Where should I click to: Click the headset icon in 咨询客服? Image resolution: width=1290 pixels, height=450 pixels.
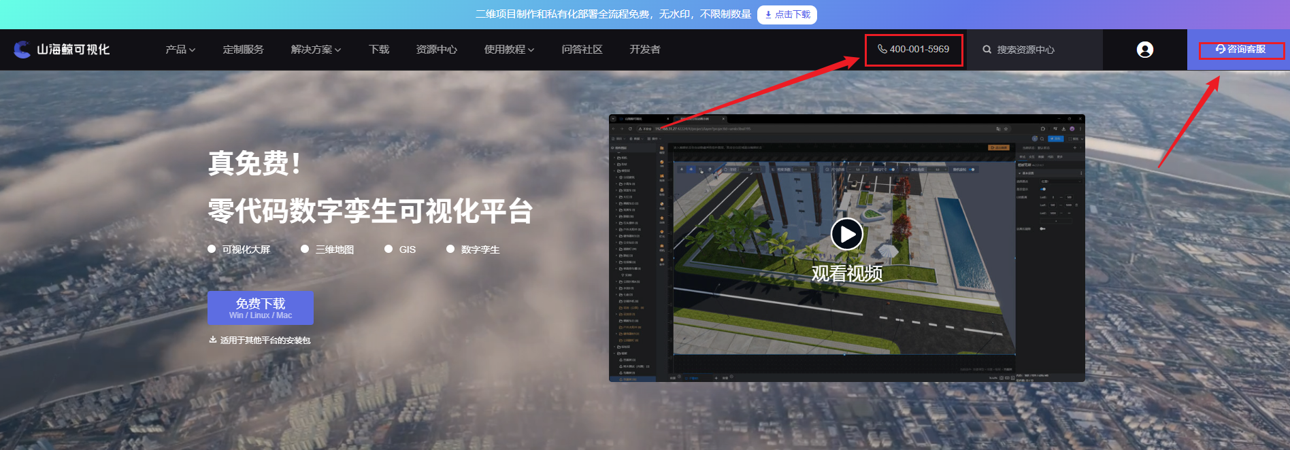tap(1220, 50)
